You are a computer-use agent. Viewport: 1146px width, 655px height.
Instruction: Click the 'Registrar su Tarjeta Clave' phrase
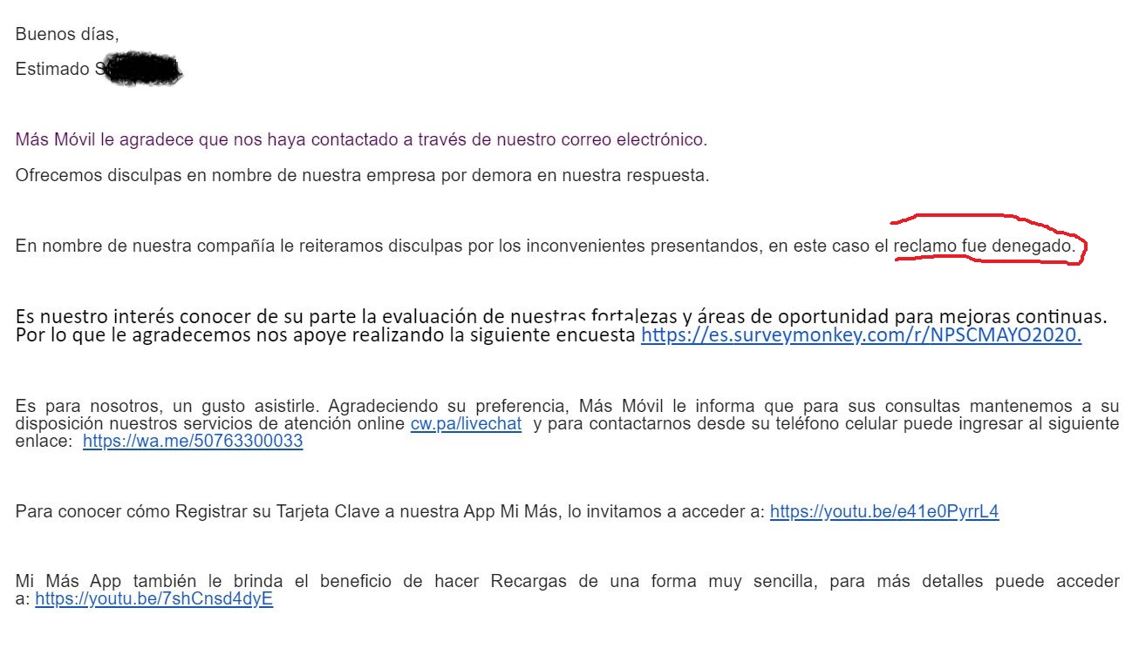click(x=276, y=512)
